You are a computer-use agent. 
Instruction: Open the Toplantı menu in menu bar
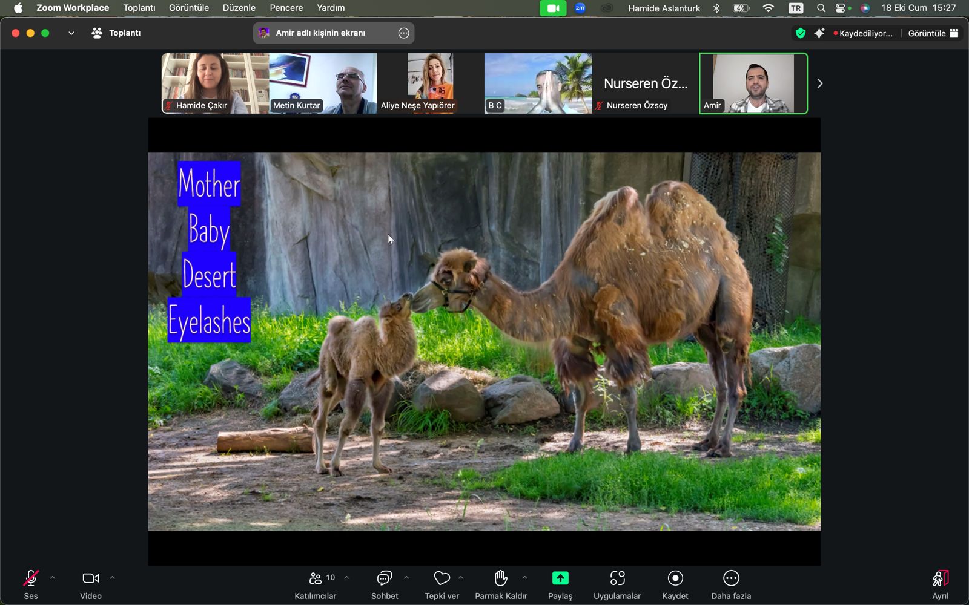139,8
